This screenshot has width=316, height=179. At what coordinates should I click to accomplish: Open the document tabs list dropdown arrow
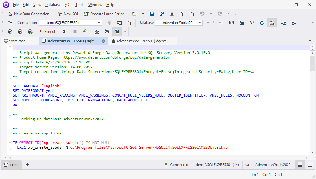pos(310,41)
